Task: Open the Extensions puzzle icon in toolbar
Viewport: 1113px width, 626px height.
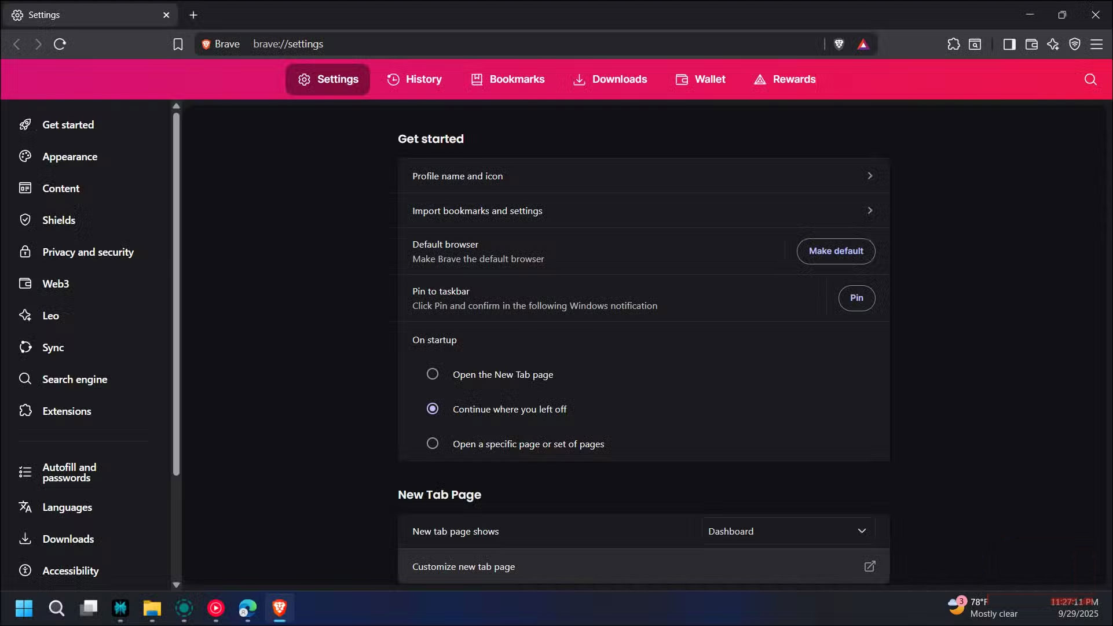Action: tap(954, 44)
